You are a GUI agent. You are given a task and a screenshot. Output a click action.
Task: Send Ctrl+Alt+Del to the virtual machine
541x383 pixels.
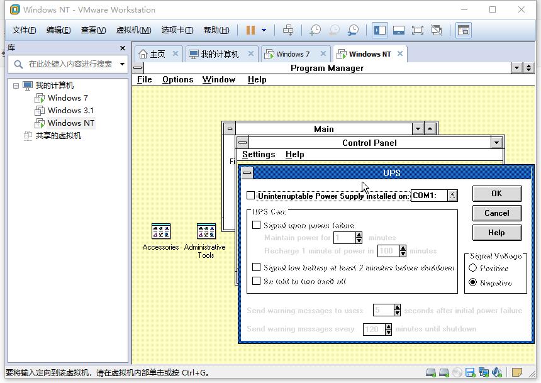coord(288,30)
